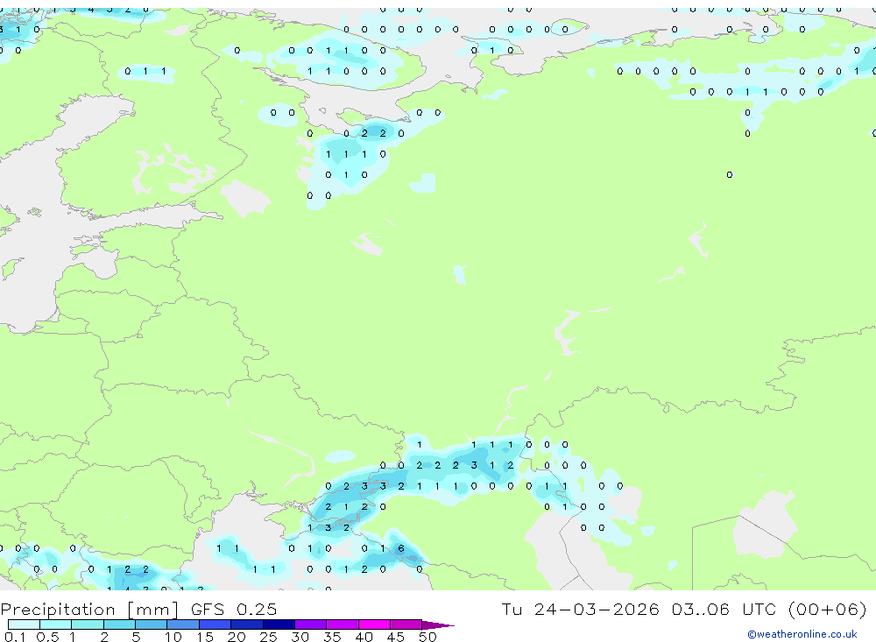Screen dimensions: 876x642
Task: Click the 15–20 mm legend color segment
Action: pos(215,624)
